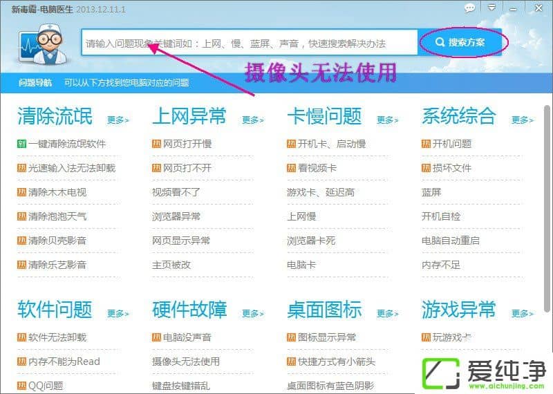Click hot badge beside 损坏文件
Screen dimensions: 553x394
(x=426, y=168)
